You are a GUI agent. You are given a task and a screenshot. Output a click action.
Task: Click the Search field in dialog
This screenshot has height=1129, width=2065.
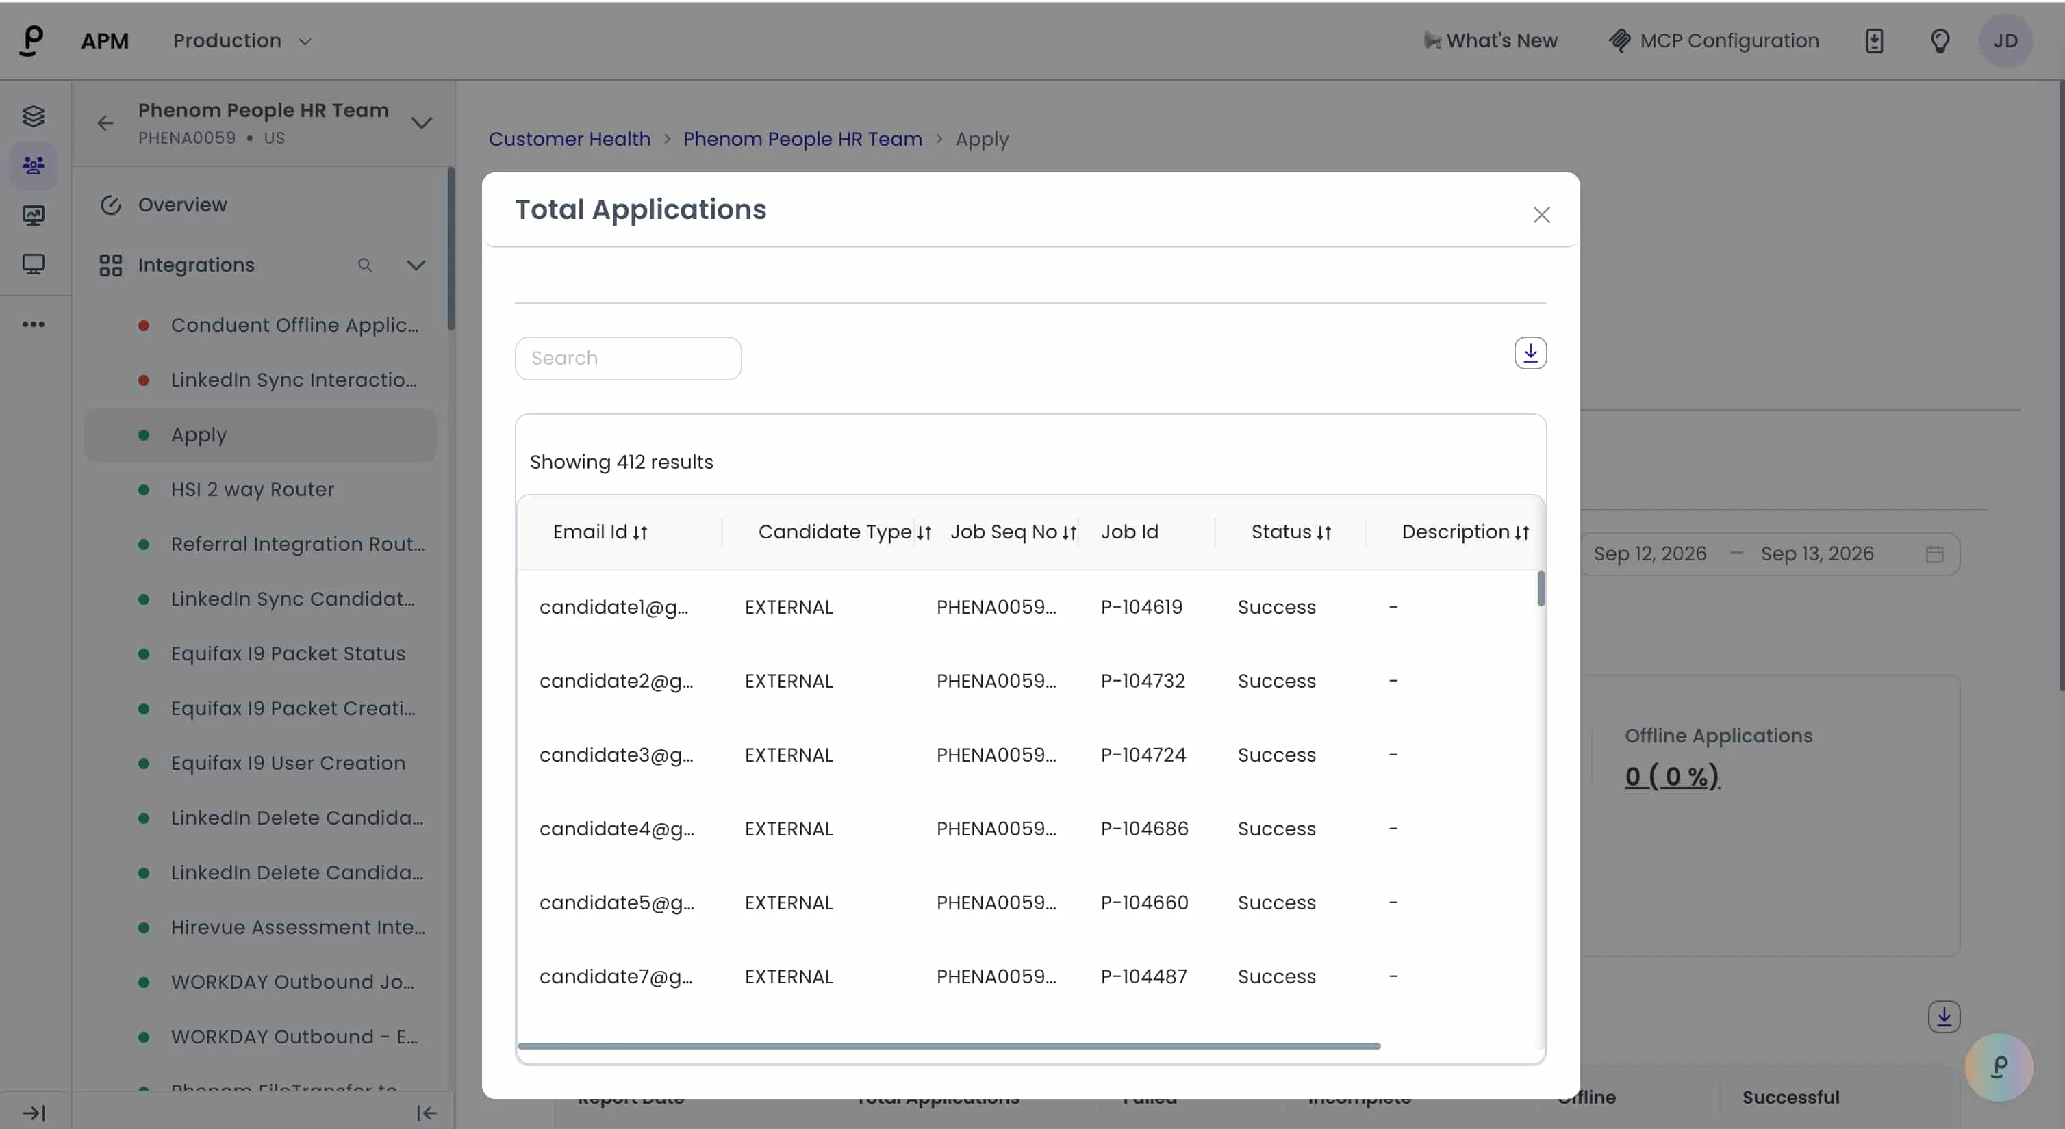pos(628,358)
